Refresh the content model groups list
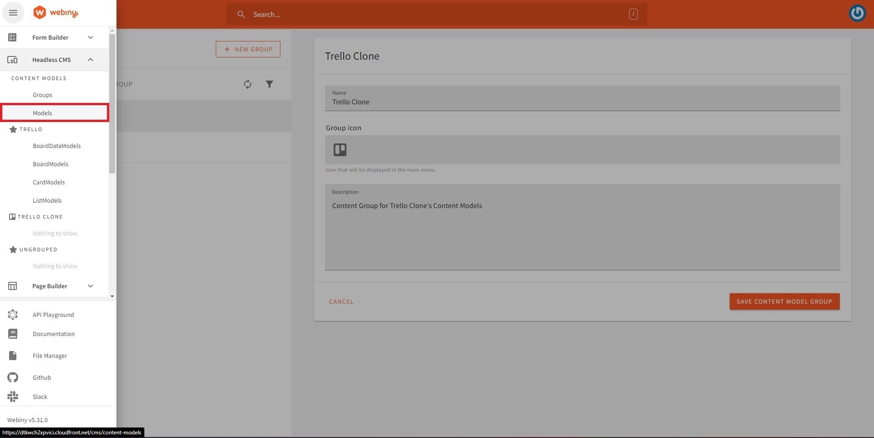The width and height of the screenshot is (874, 438). pyautogui.click(x=247, y=84)
